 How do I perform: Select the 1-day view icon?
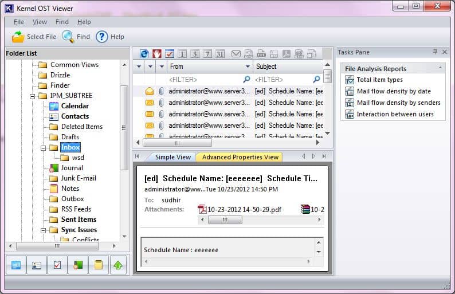tap(182, 54)
